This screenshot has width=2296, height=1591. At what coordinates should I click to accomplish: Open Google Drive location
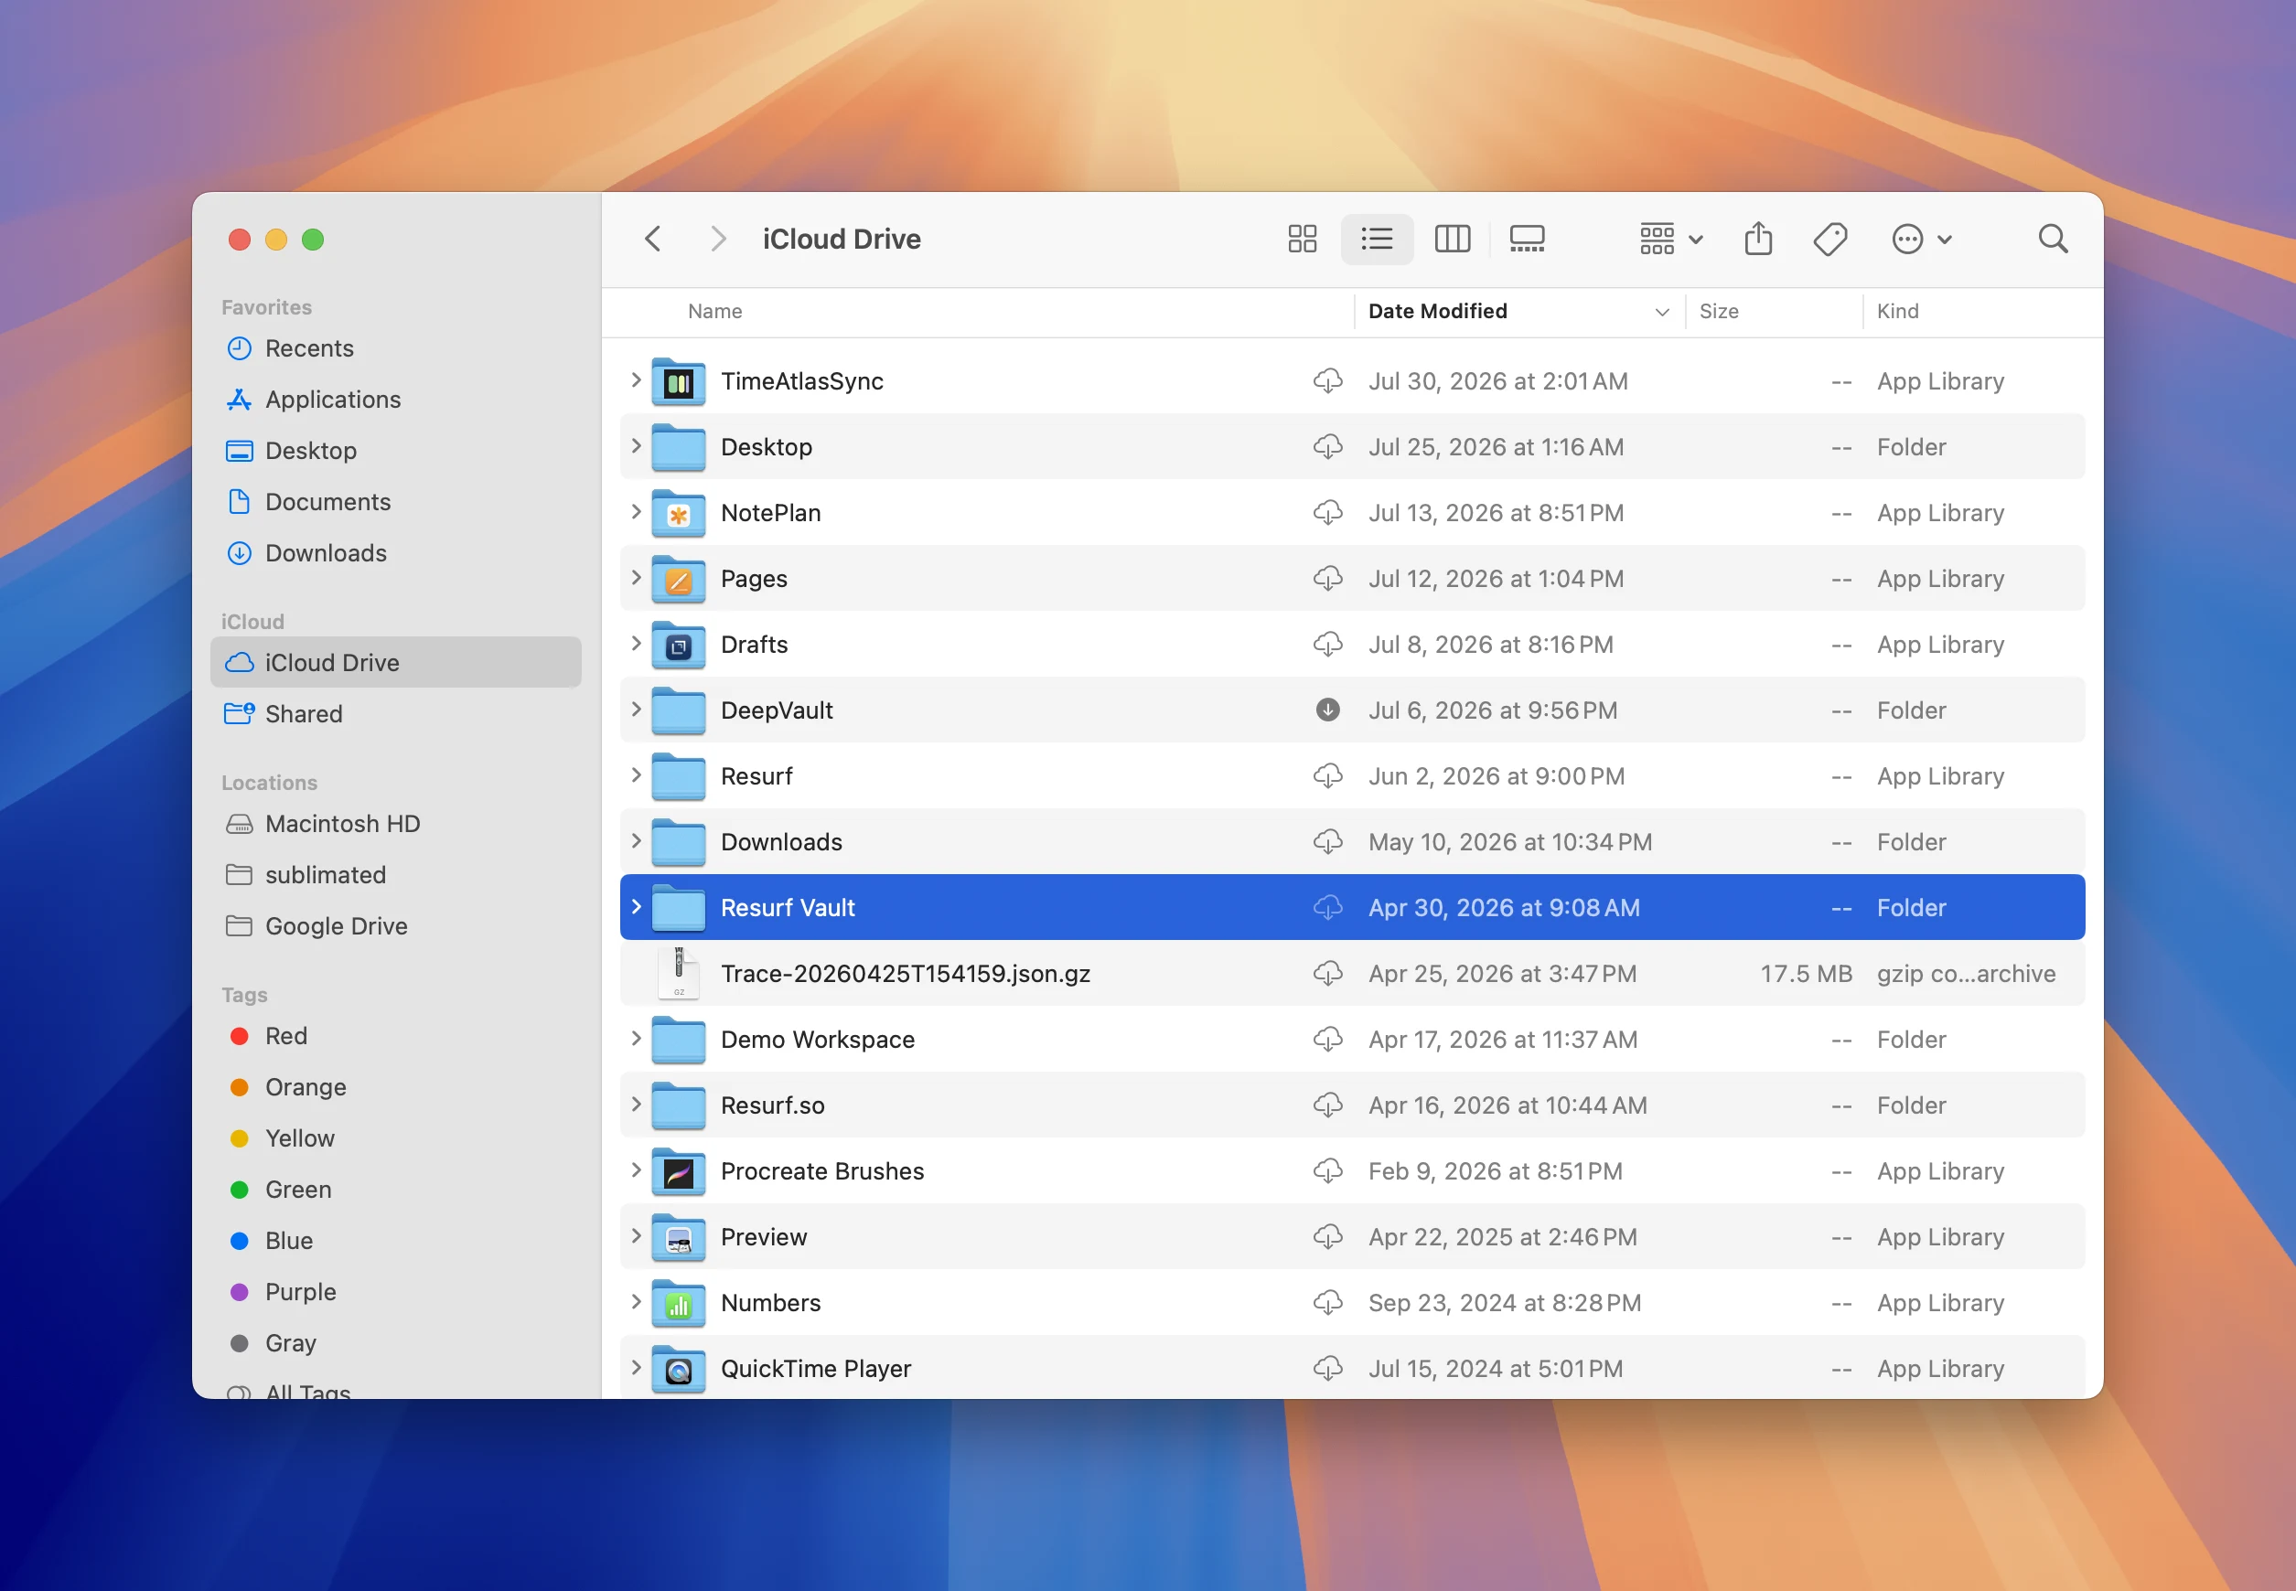click(395, 926)
